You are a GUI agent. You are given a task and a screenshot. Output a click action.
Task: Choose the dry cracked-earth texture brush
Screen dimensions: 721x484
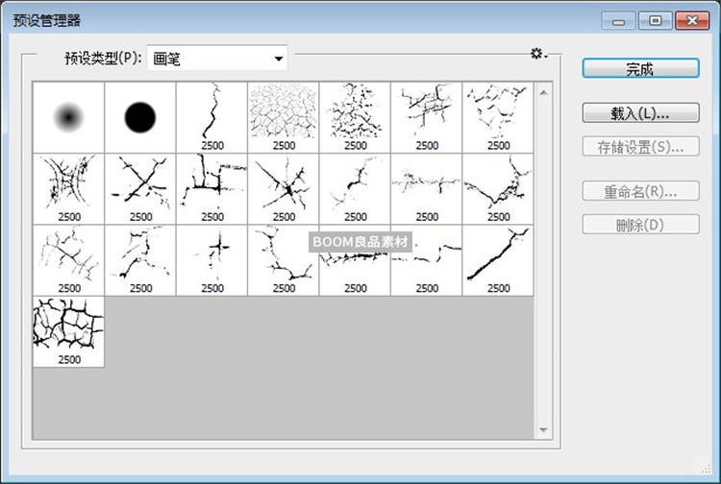coord(284,116)
